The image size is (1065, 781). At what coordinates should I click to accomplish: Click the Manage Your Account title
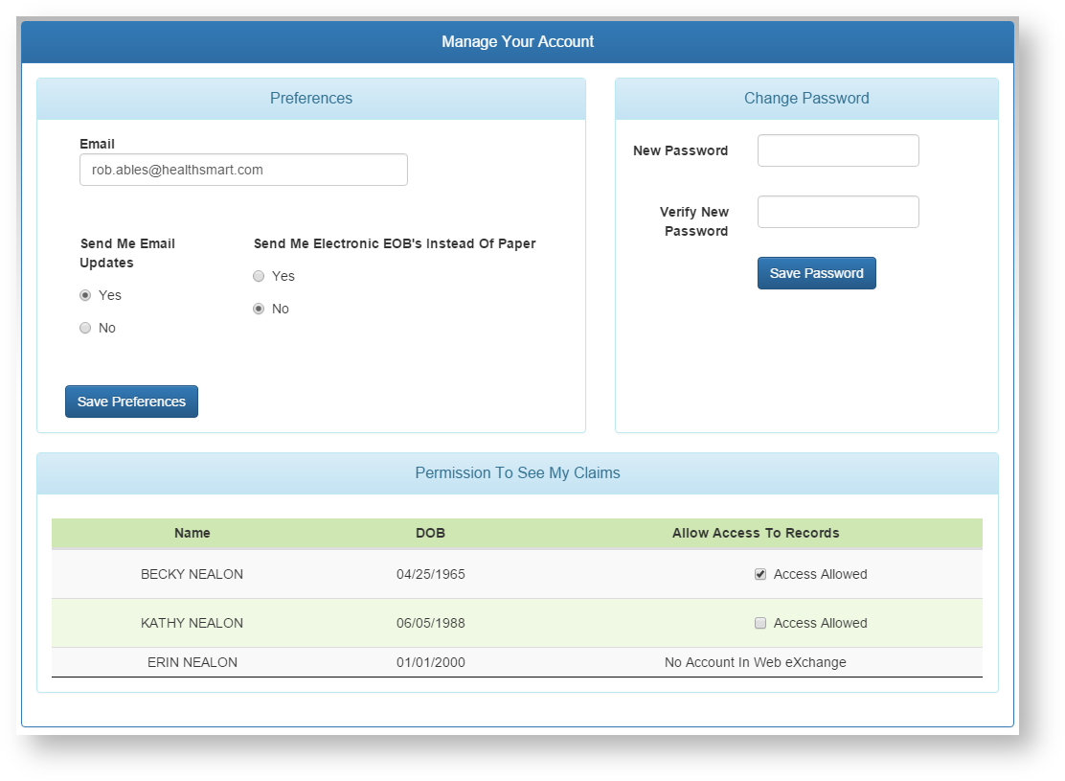click(x=517, y=42)
